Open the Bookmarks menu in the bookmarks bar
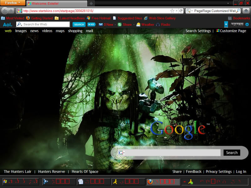The image size is (251, 188). (x=239, y=18)
